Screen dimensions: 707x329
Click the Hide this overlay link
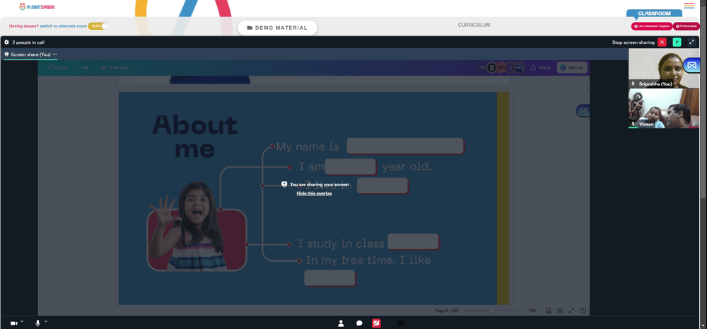[315, 193]
